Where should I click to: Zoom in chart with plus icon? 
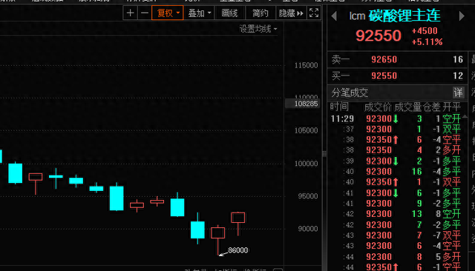pos(131,13)
